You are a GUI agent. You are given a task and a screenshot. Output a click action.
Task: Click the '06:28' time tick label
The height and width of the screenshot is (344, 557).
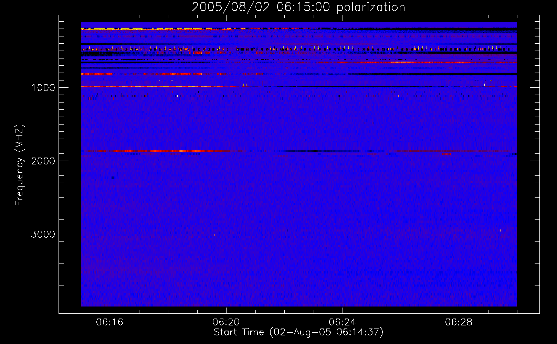459,322
